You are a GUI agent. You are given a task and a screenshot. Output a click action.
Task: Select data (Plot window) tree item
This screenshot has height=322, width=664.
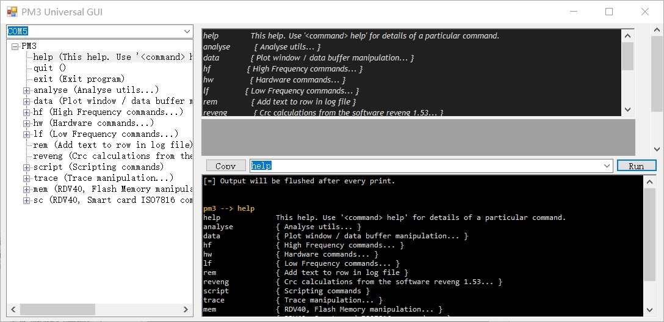(113, 101)
